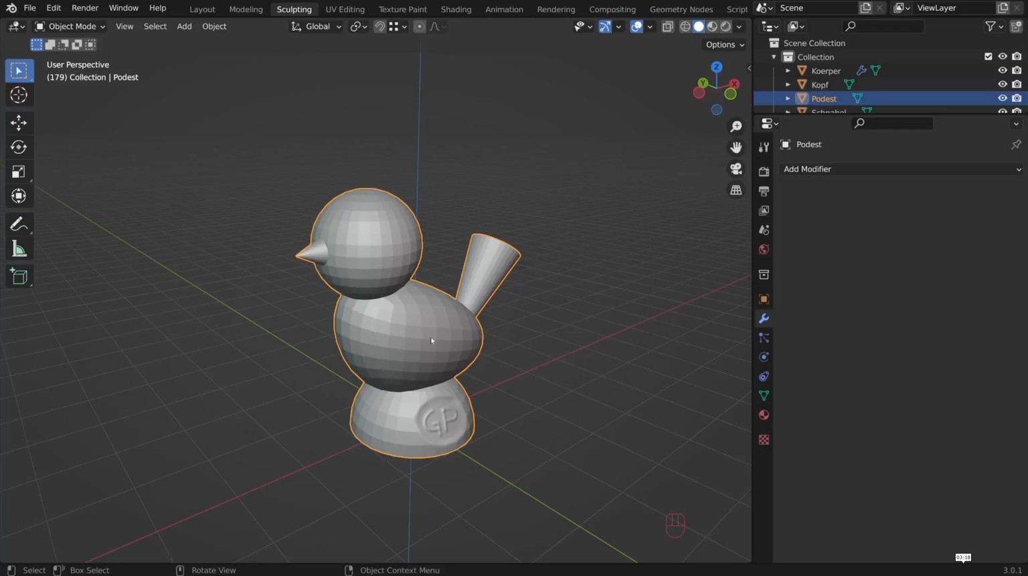Screen dimensions: 1028x576
Task: Open the viewport Add menu
Action: click(184, 27)
